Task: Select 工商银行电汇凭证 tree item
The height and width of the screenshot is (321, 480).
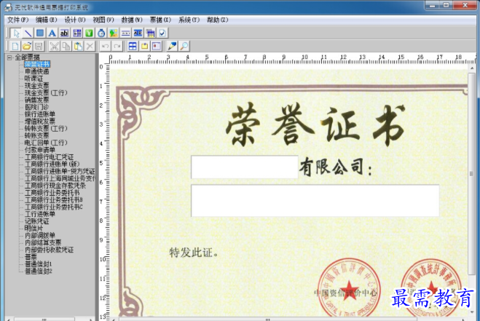Action: [49, 157]
